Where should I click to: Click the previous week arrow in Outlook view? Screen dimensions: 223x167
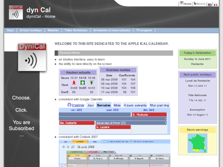point(63,147)
